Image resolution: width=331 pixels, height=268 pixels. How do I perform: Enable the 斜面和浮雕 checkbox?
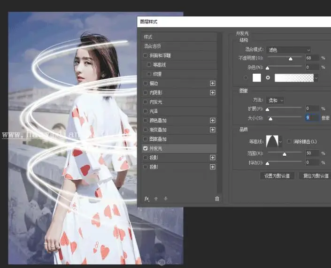[x=145, y=55]
